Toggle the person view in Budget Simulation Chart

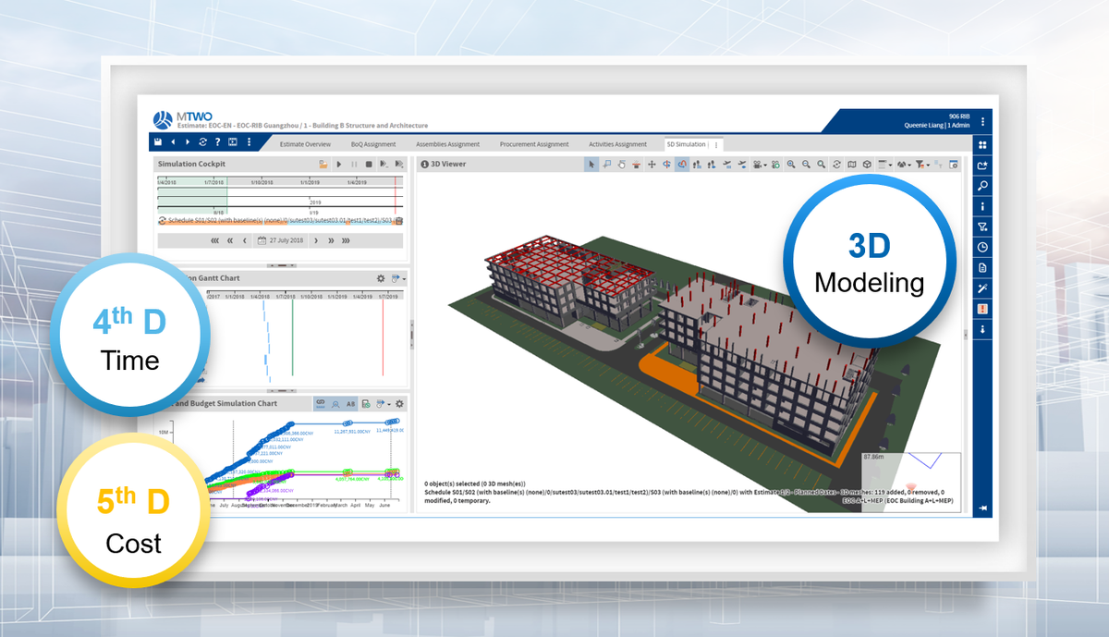point(335,404)
